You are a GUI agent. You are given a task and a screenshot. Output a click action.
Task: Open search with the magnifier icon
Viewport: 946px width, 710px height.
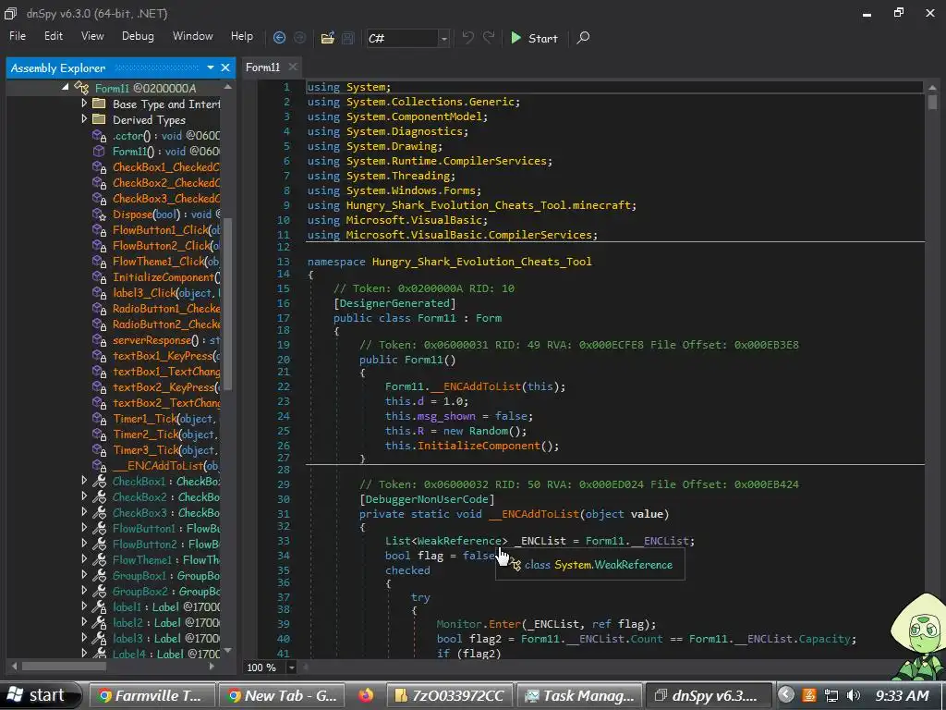pyautogui.click(x=583, y=38)
